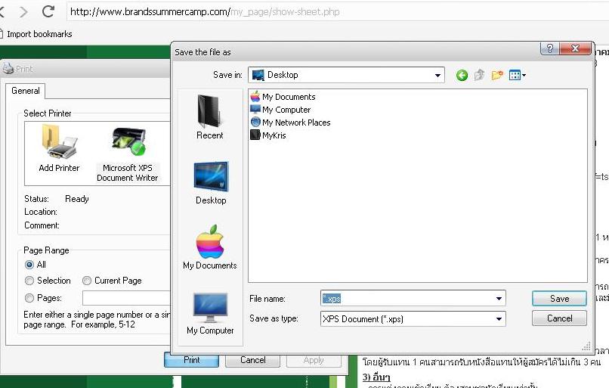Click the Up One Level folder icon
The height and width of the screenshot is (388, 609).
click(x=479, y=75)
